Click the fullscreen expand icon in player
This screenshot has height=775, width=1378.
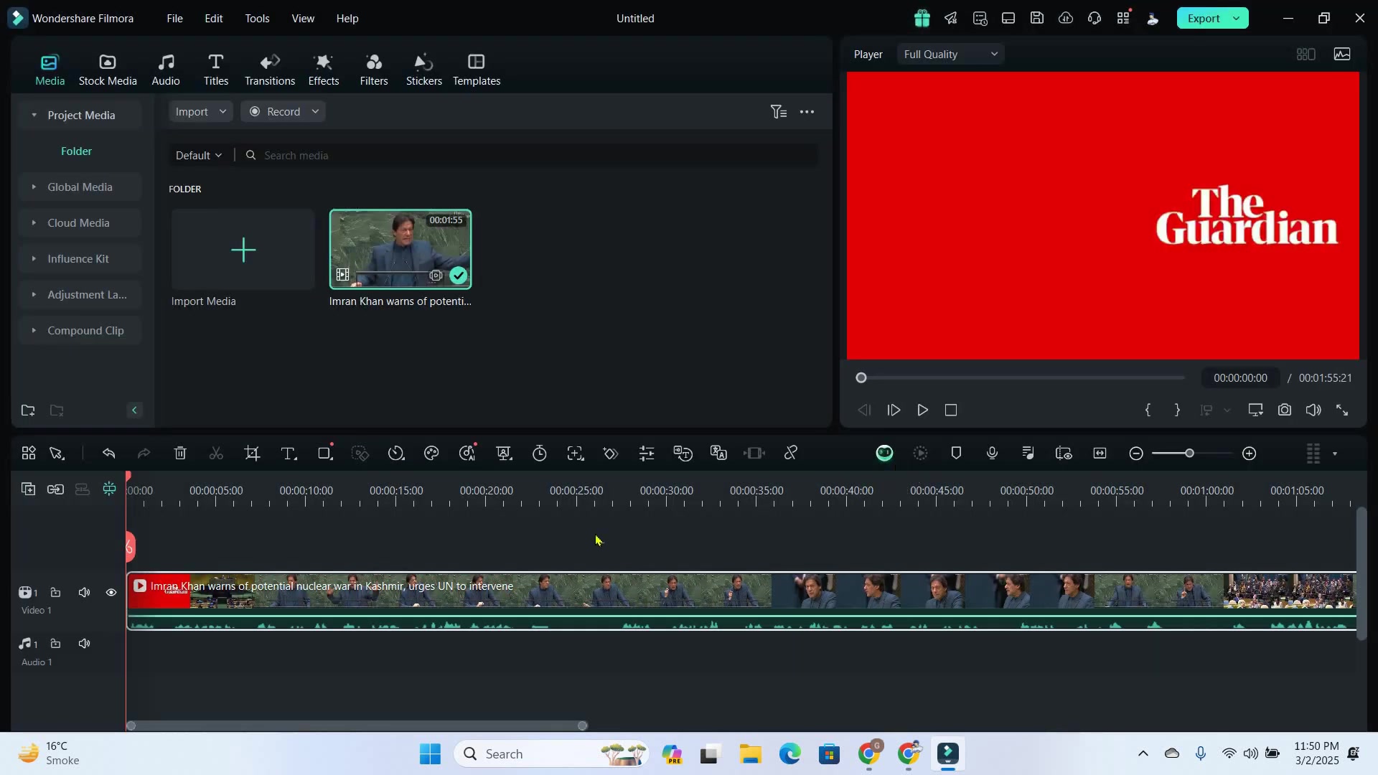click(x=1342, y=410)
